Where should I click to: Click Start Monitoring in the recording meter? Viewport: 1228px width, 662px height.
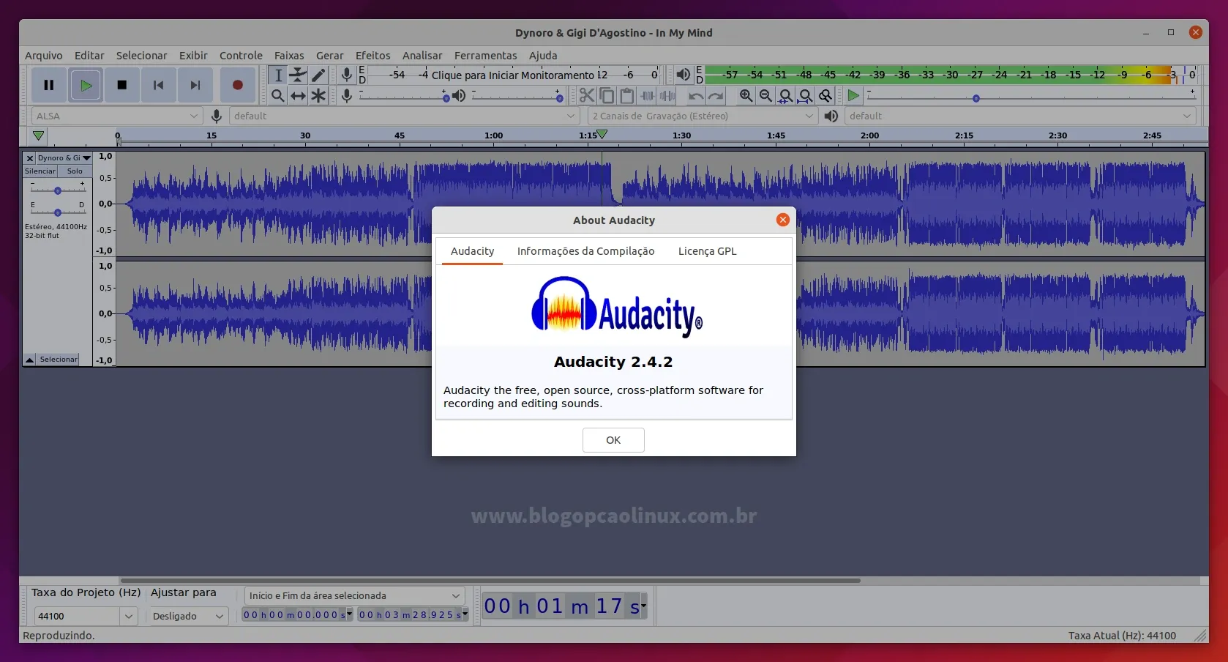[x=513, y=75]
